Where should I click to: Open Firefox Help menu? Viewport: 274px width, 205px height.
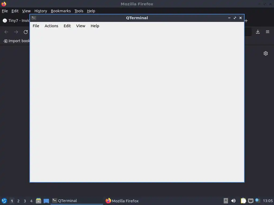click(91, 11)
